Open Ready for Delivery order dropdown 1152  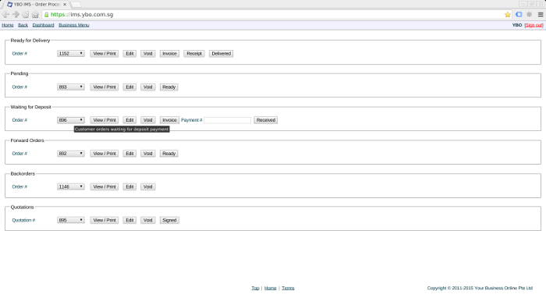point(71,54)
